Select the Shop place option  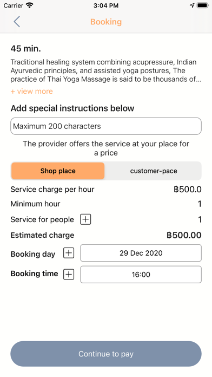click(x=58, y=171)
